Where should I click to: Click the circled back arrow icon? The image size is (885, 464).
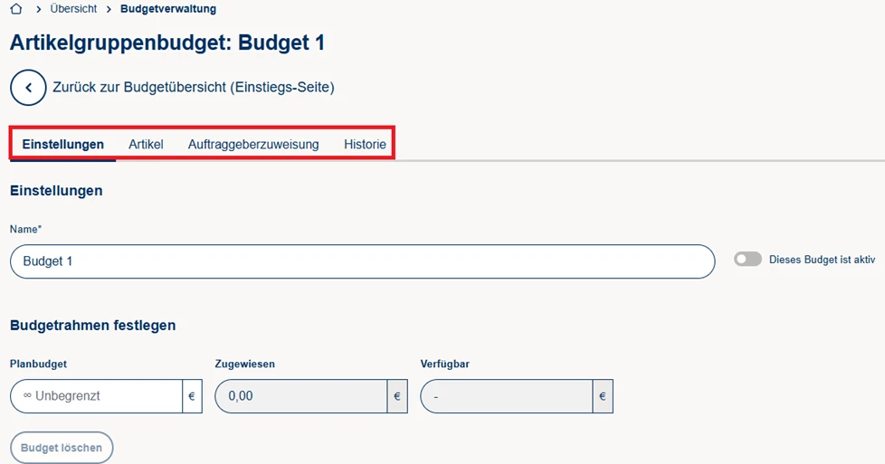28,88
